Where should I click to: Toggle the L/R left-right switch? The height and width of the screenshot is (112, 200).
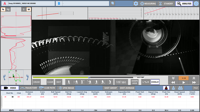145,82
